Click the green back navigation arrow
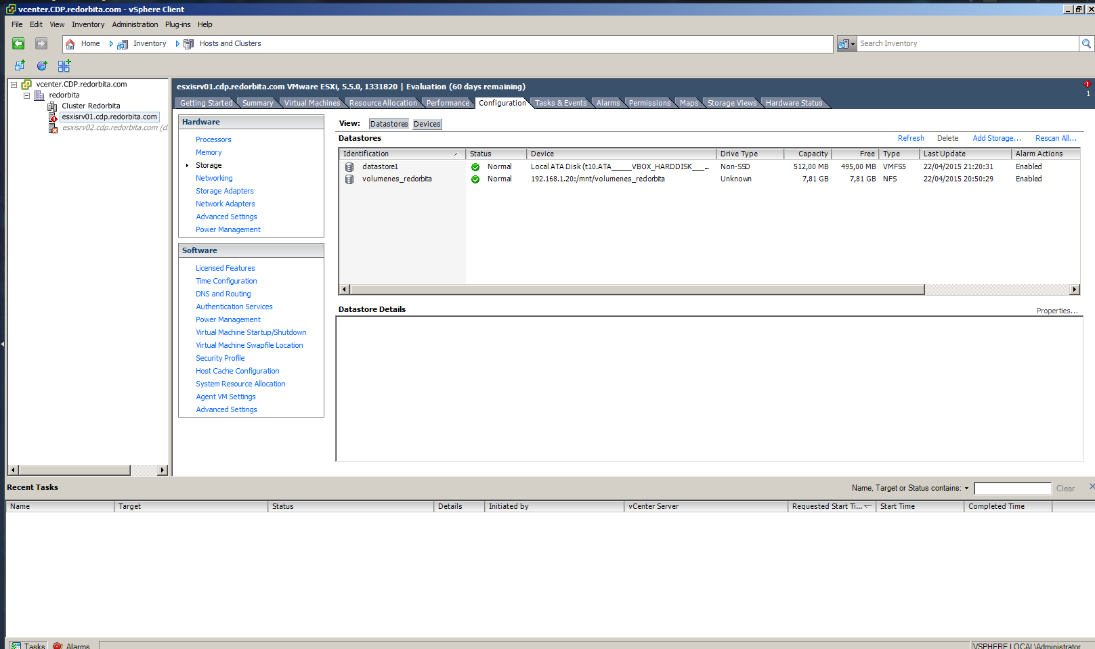Viewport: 1095px width, 649px height. [18, 43]
